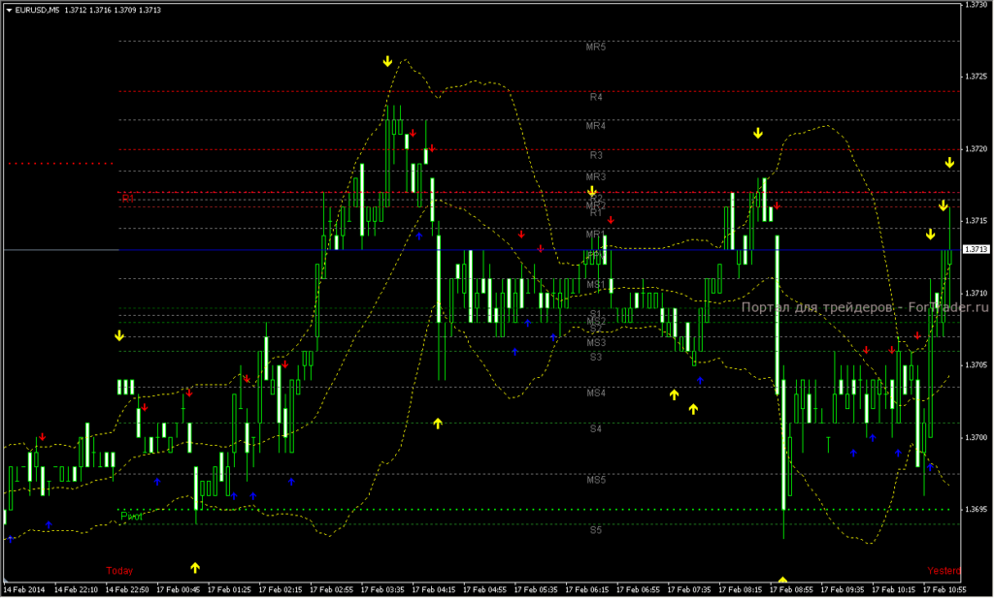Open the chart menu triangle beside EURUSD,M5

click(10, 10)
